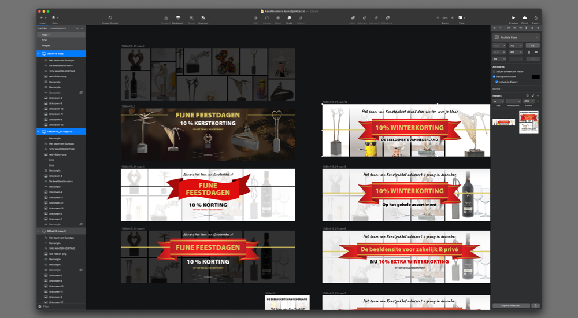Uncheck the Background color checkbox
This screenshot has width=578, height=318.
494,77
